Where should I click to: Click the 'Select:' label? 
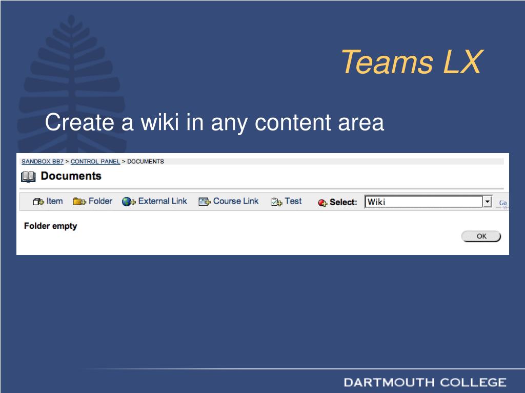(x=343, y=202)
